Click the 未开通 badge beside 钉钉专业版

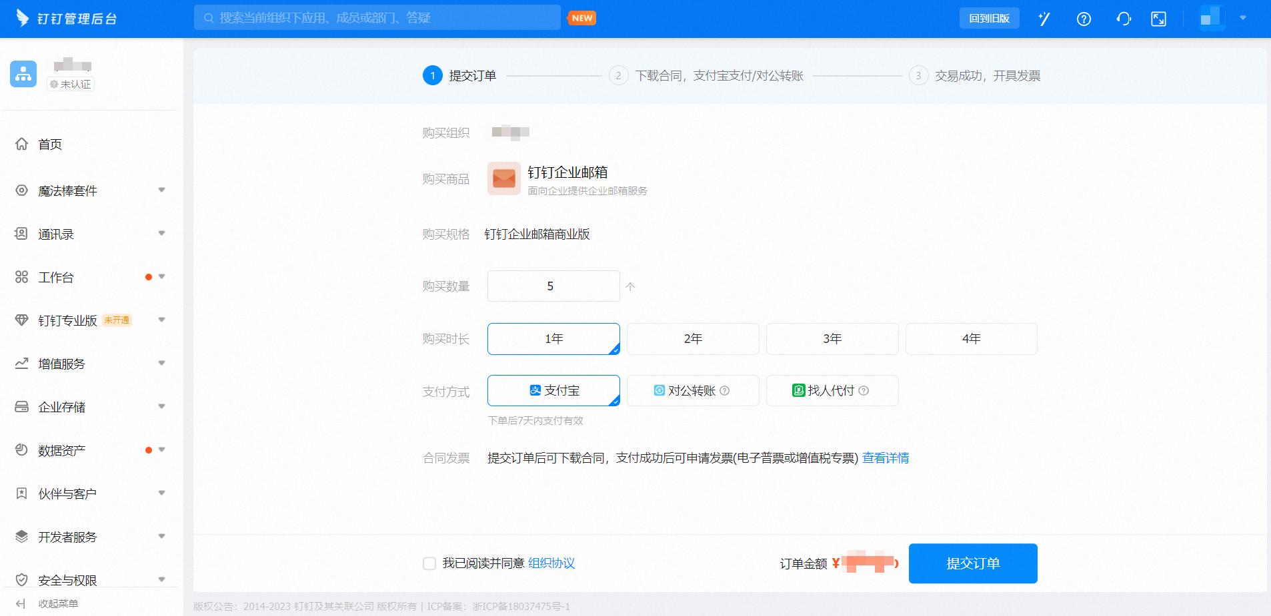117,320
